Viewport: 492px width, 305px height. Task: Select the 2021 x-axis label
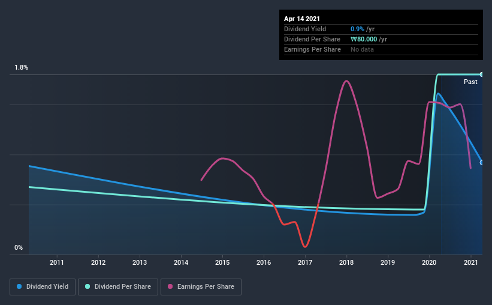(x=470, y=262)
